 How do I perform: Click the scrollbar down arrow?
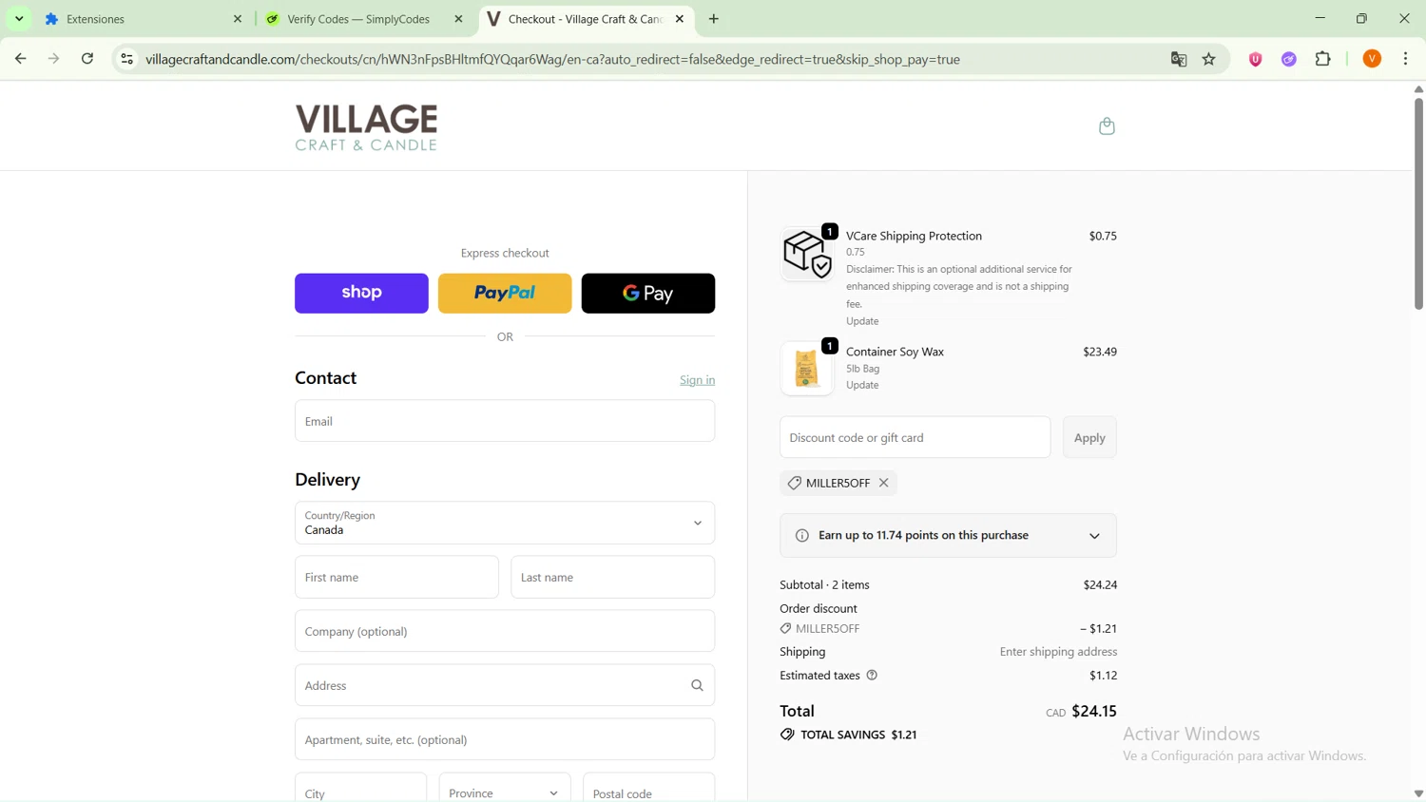click(x=1418, y=793)
